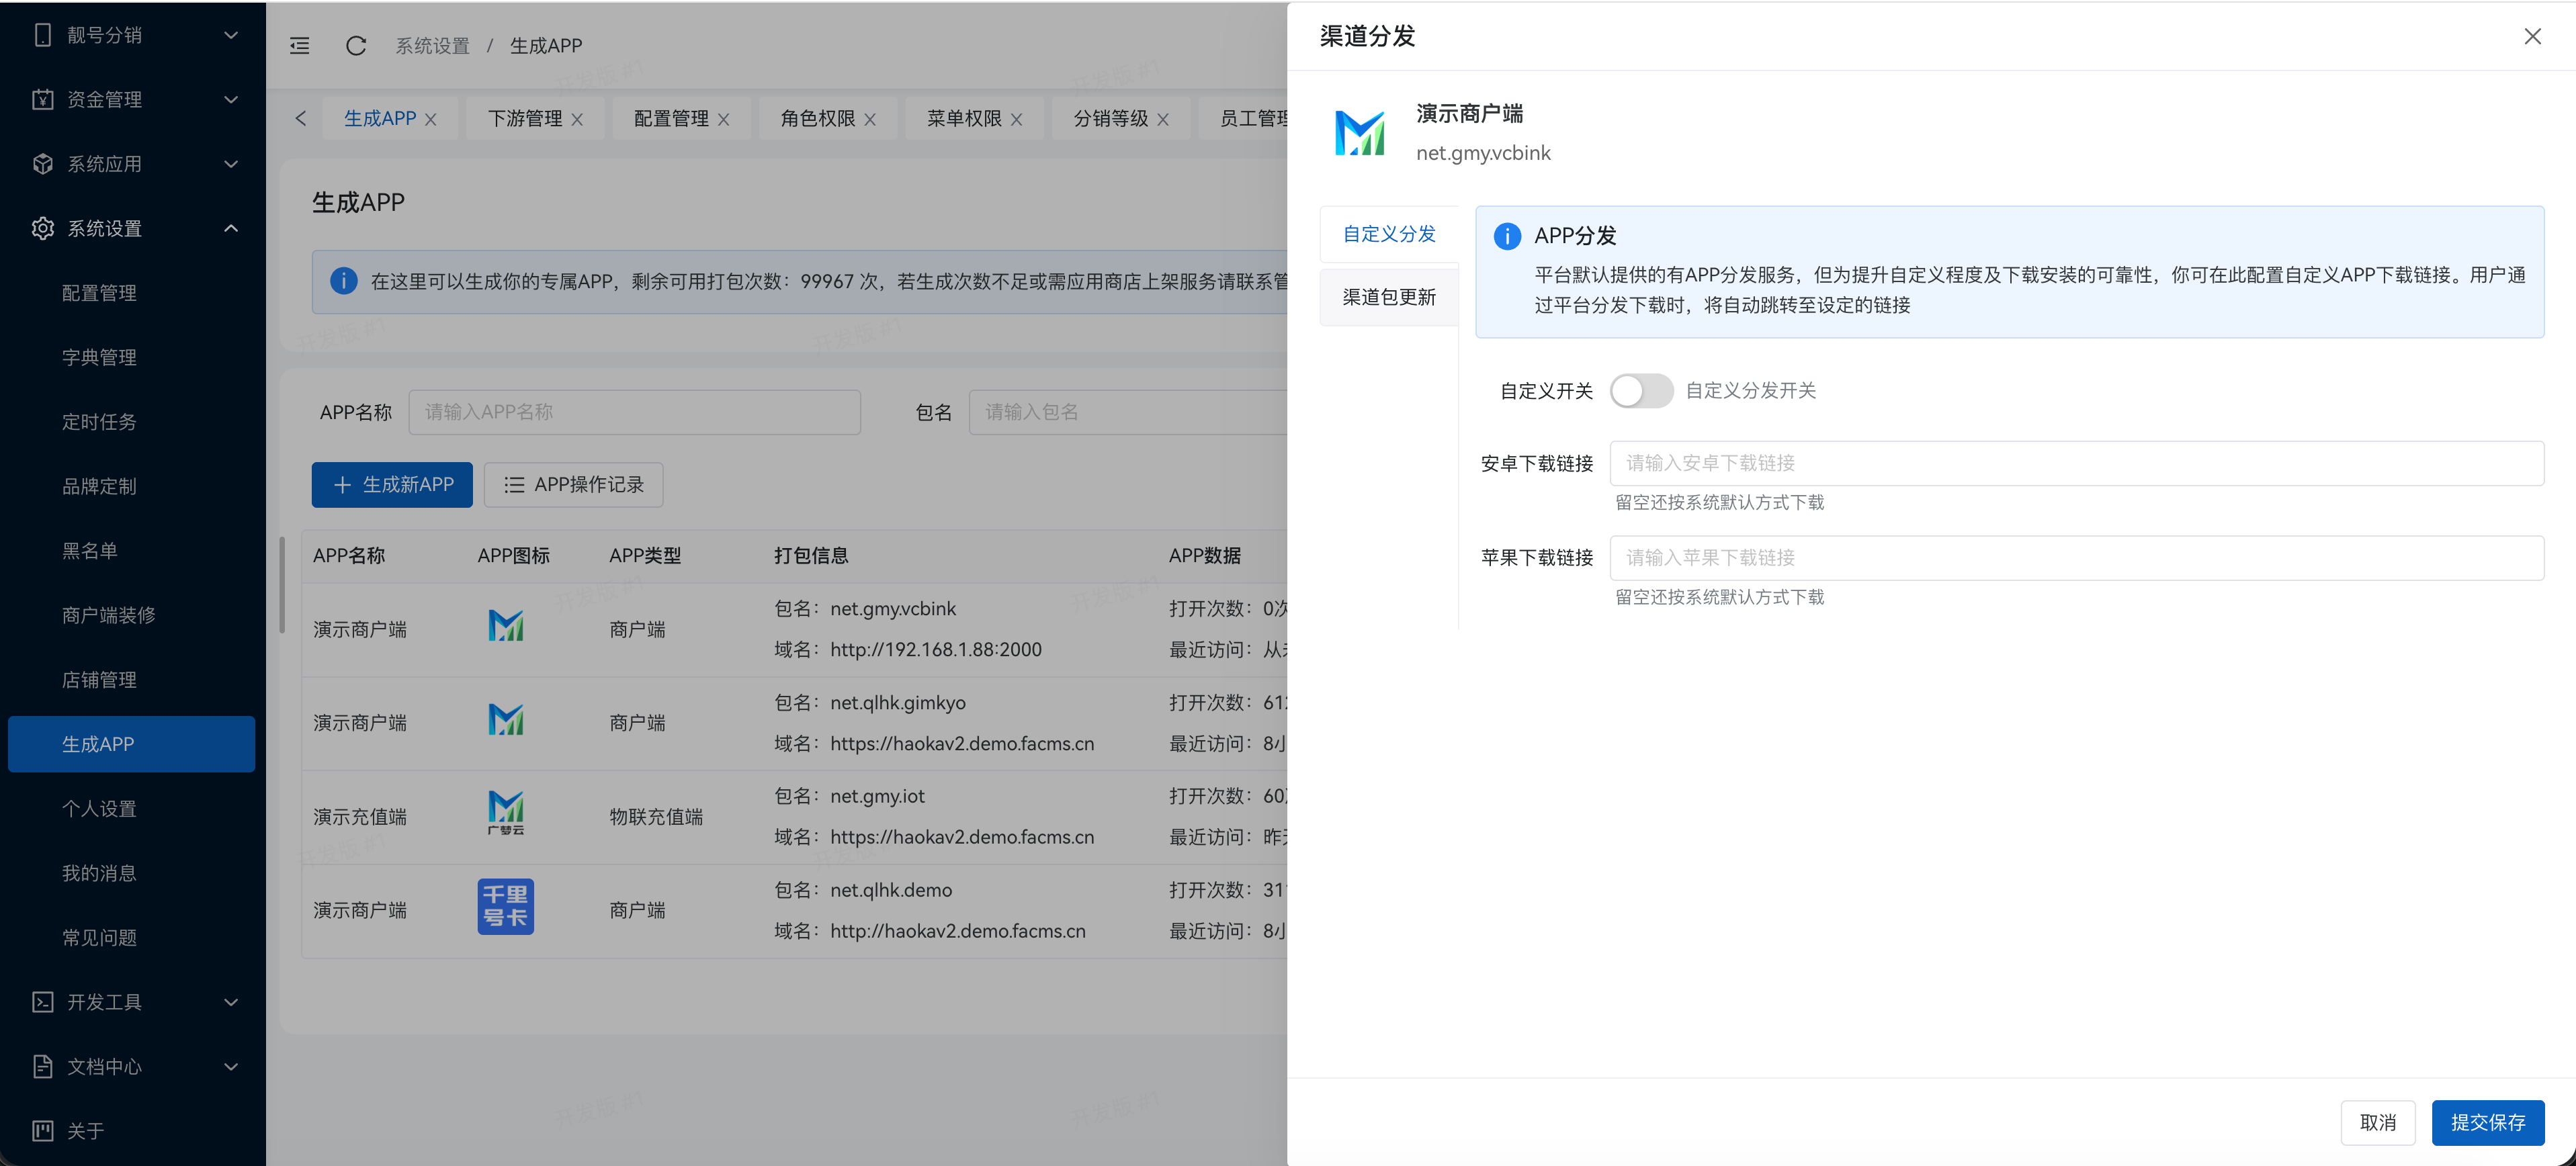Image resolution: width=2576 pixels, height=1166 pixels.
Task: Click the 千里号卡 app icon
Action: pyautogui.click(x=505, y=906)
